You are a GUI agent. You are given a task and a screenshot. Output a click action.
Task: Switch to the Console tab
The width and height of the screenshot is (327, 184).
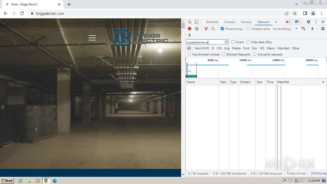pos(229,22)
